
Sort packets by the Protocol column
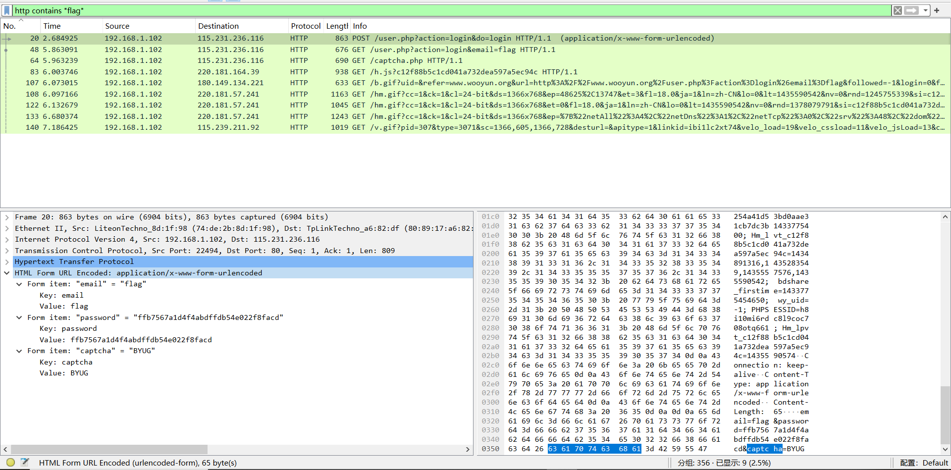pyautogui.click(x=306, y=26)
